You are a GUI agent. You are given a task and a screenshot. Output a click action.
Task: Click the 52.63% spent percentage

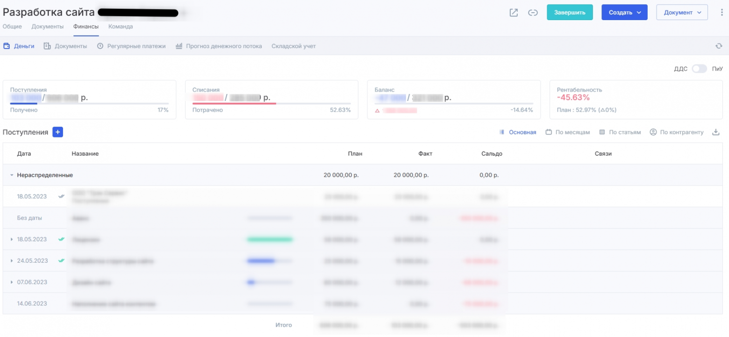click(x=340, y=110)
